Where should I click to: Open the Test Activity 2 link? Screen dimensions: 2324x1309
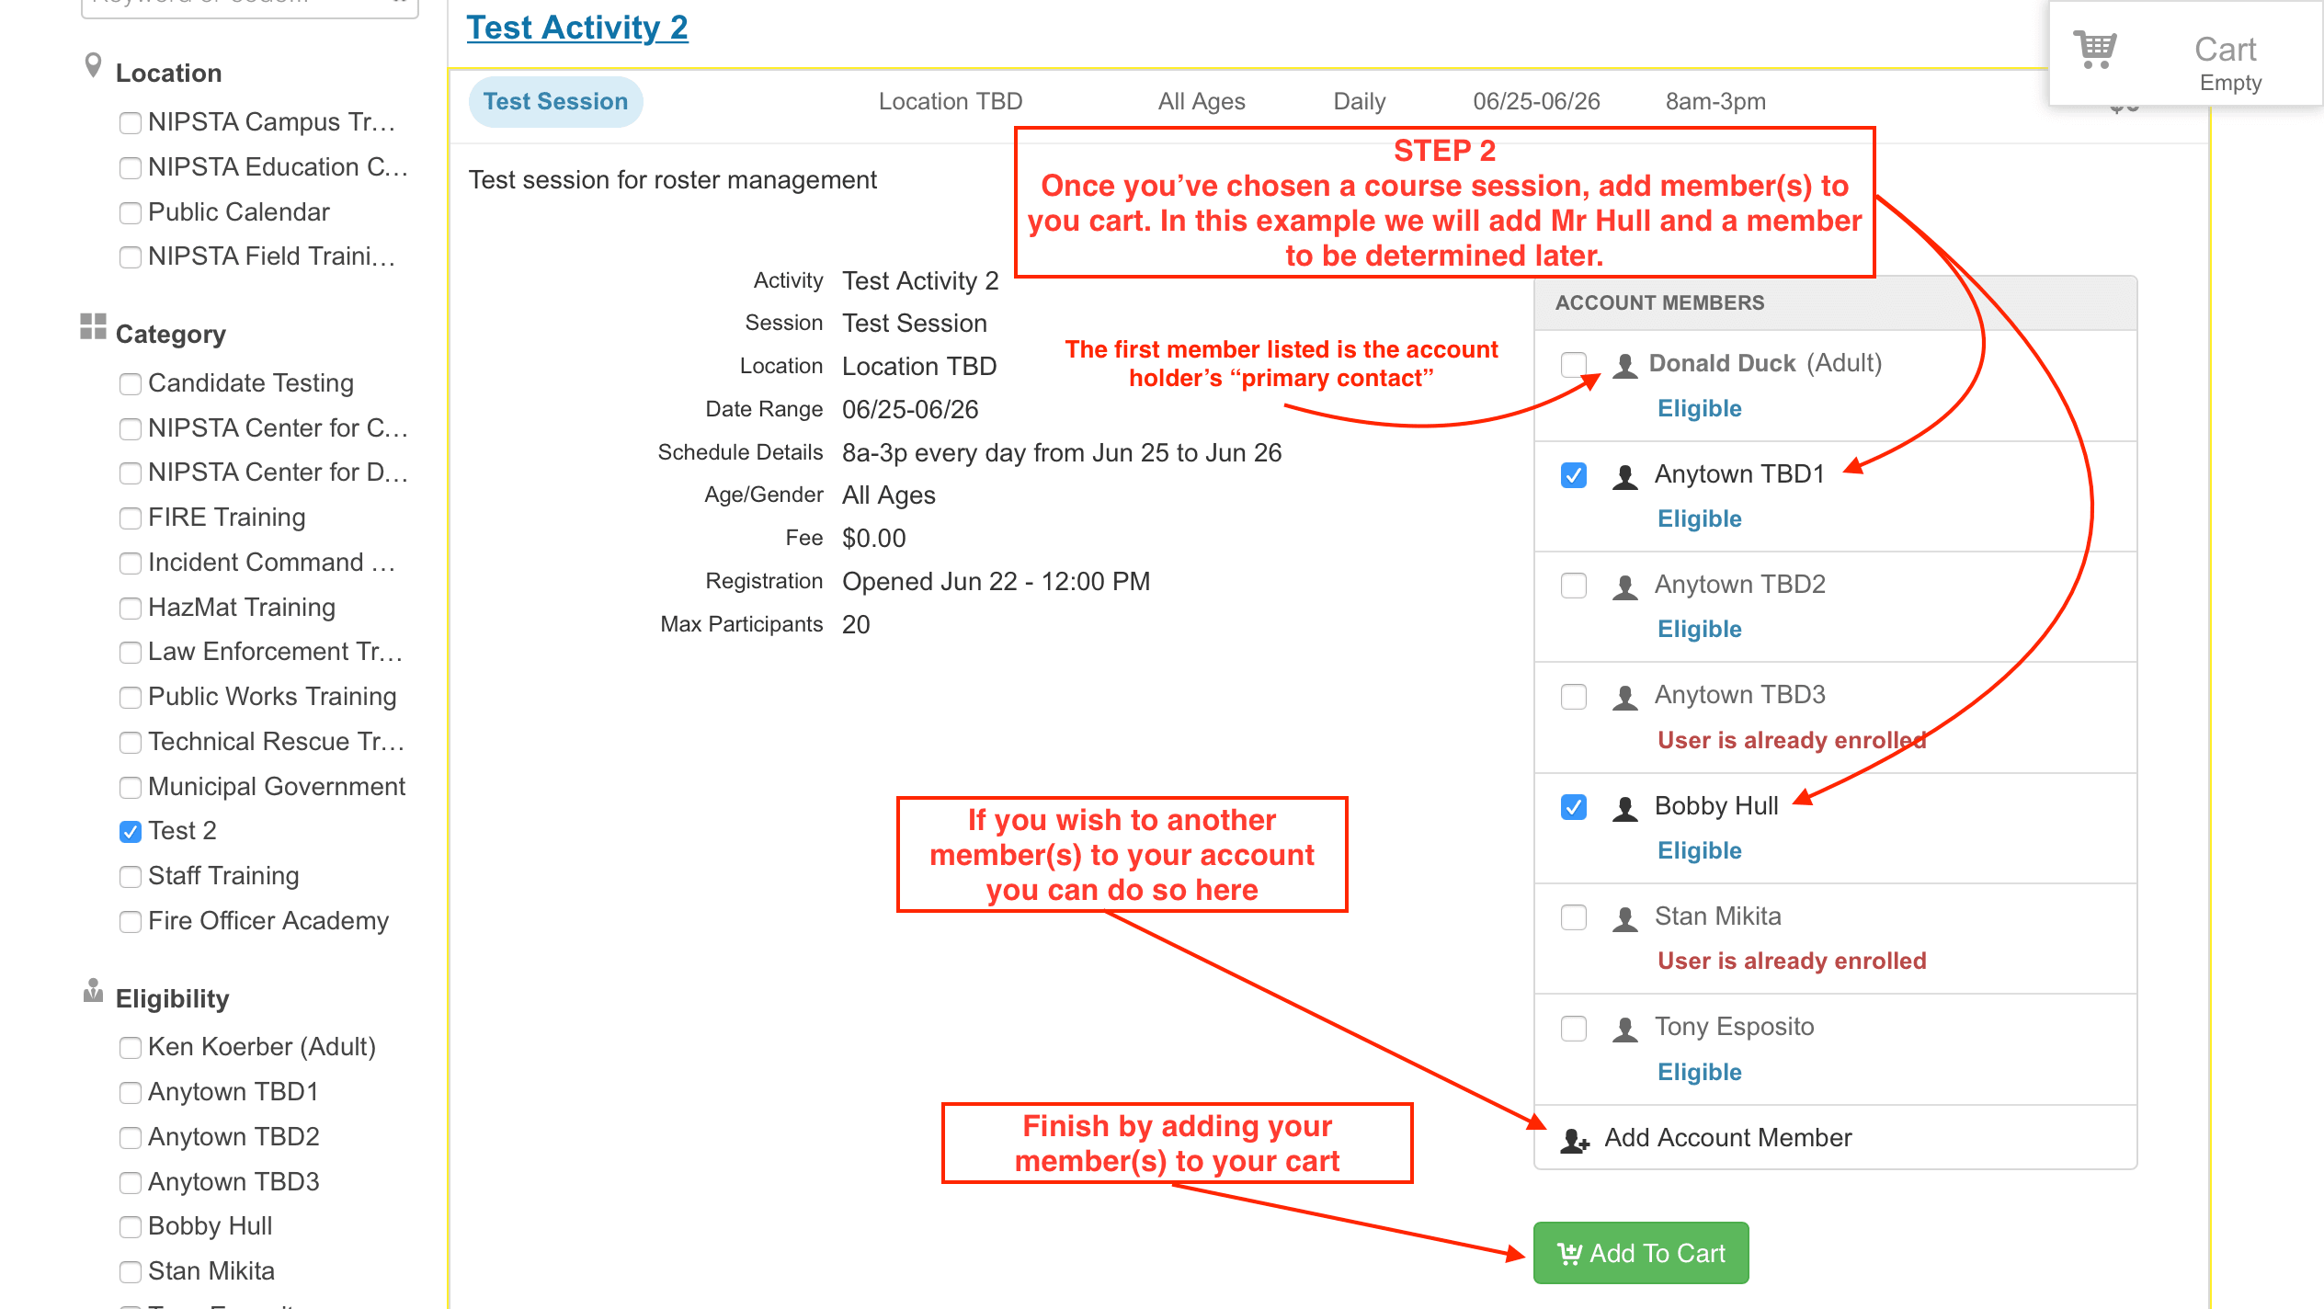576,28
